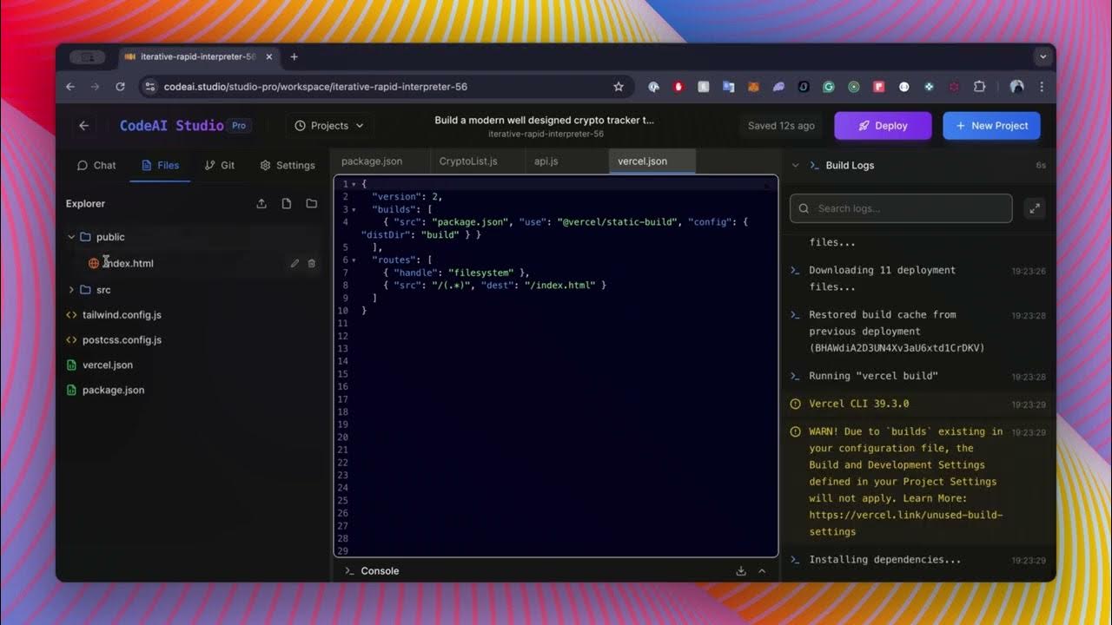Screen dimensions: 1112x625
Task: Open the Projects dropdown
Action: (x=328, y=125)
